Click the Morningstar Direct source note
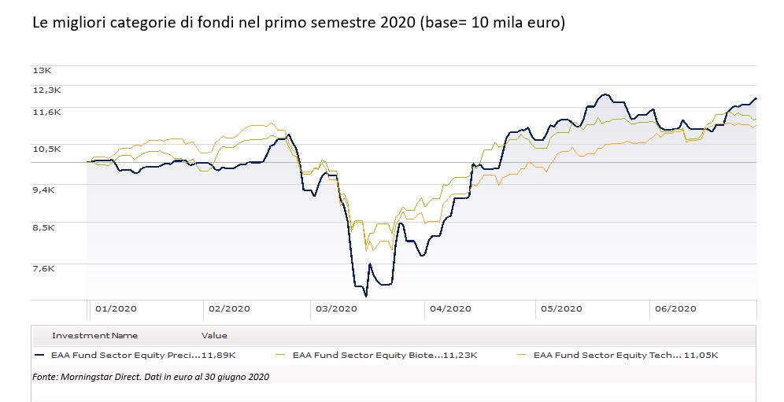The height and width of the screenshot is (402, 784). [151, 377]
